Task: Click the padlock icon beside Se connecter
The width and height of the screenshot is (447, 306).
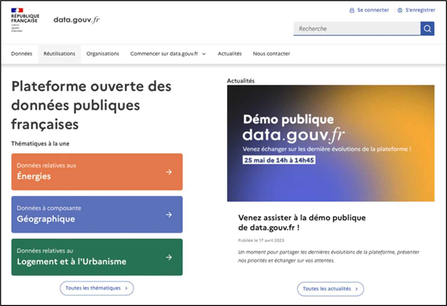Action: 352,10
